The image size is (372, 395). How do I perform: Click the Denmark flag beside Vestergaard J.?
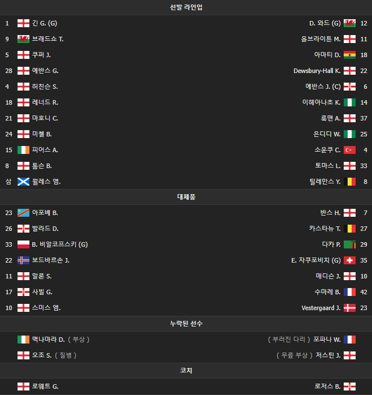coord(349,308)
